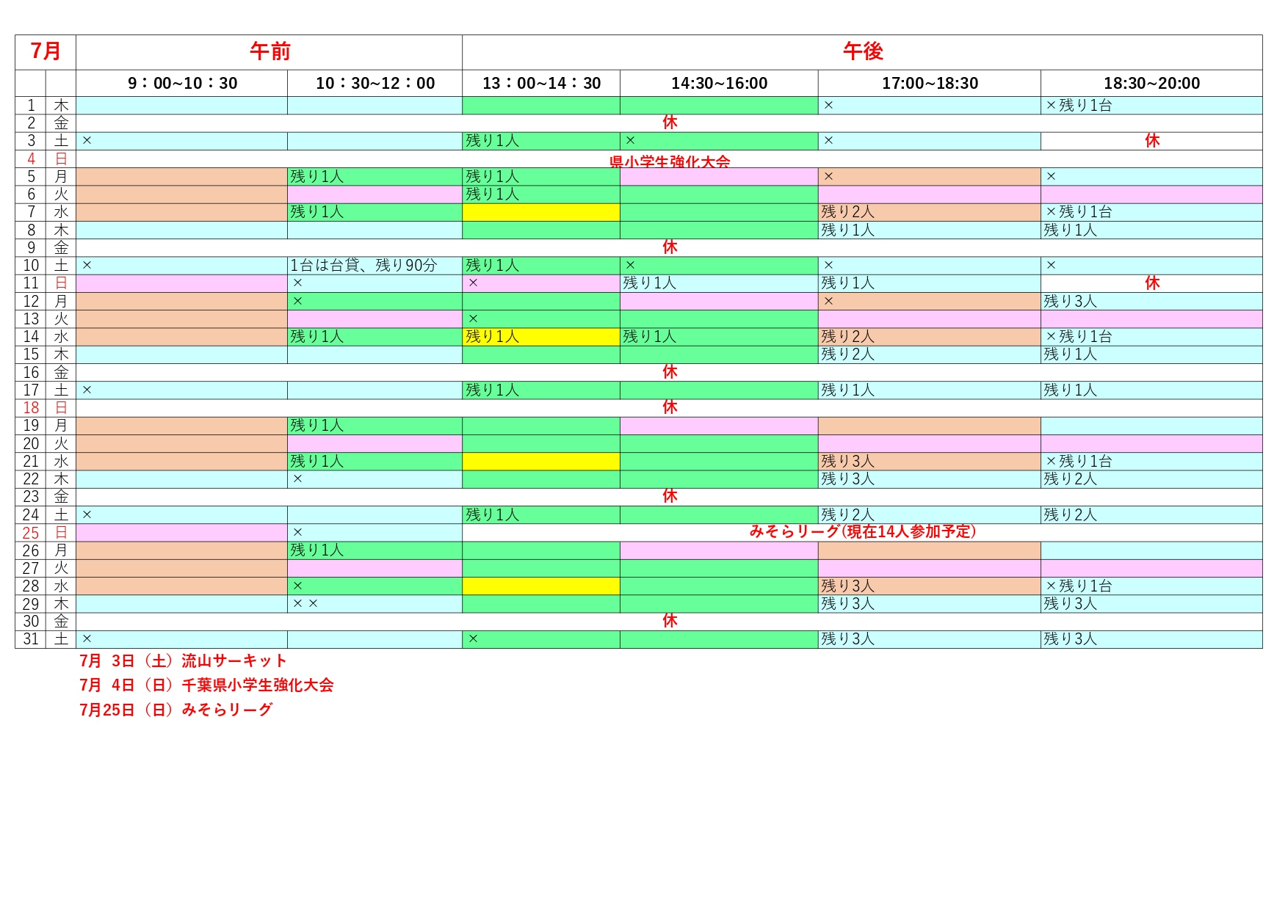This screenshot has height=910, width=1288.
Task: Click 残り1人 in day 11's 14:30 slot
Action: point(719,283)
